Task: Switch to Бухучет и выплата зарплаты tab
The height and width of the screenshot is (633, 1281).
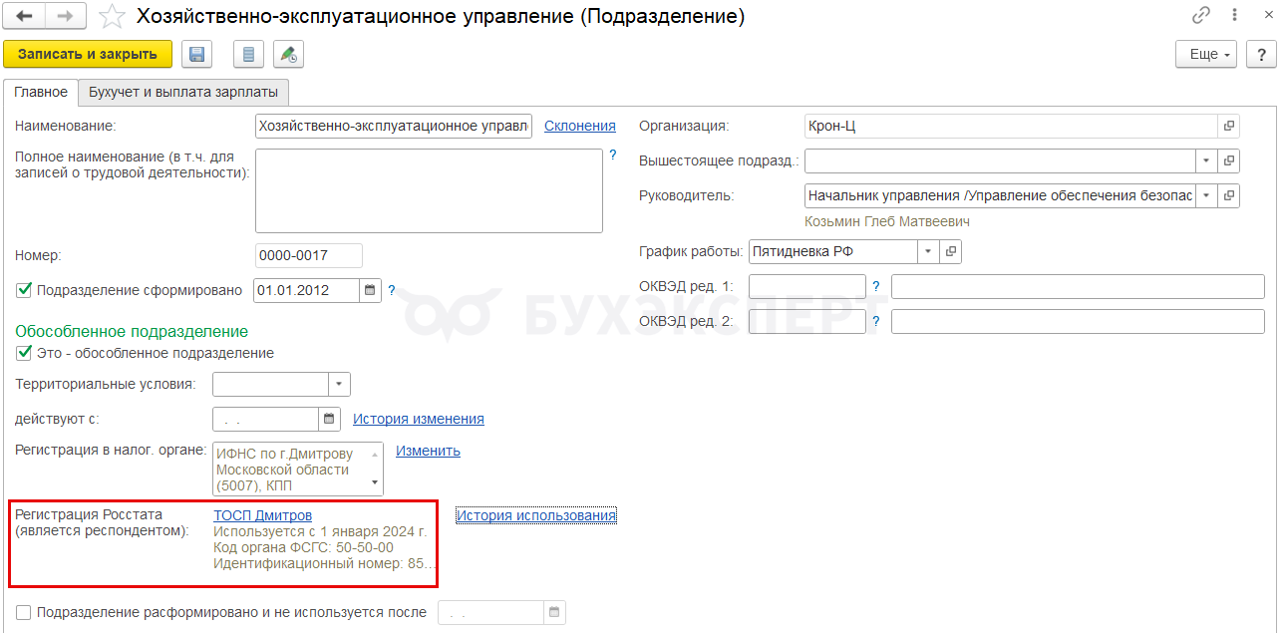Action: [183, 92]
